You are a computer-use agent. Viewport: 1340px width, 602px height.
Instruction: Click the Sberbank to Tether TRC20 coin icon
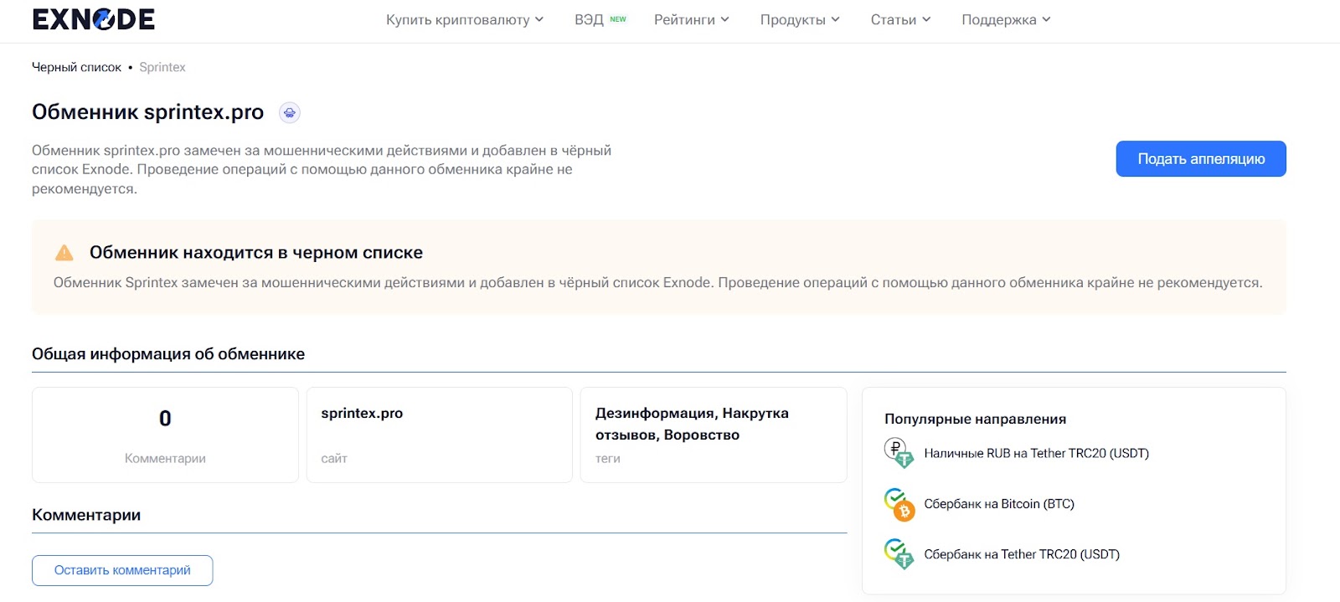[x=899, y=554]
